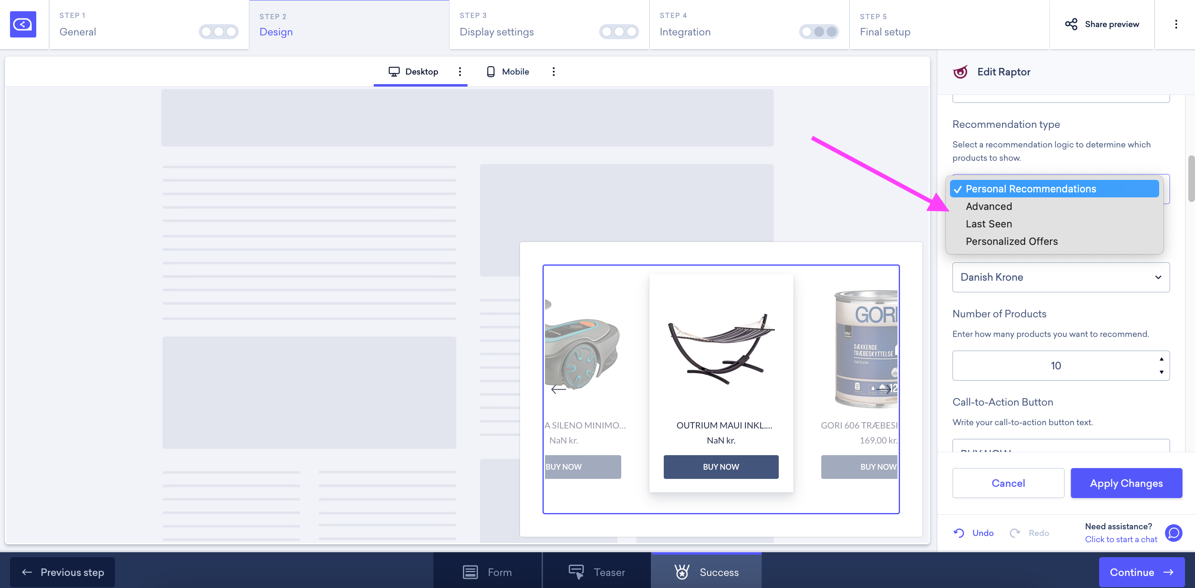Choose Personalized Offers option
Viewport: 1195px width, 588px height.
(x=1054, y=241)
